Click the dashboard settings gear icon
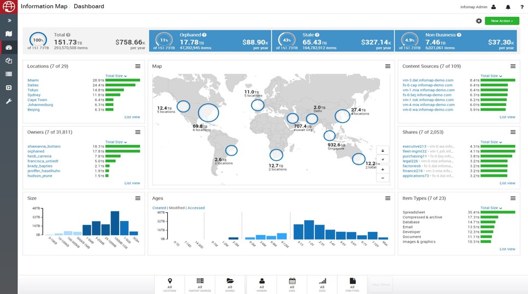 click(479, 21)
